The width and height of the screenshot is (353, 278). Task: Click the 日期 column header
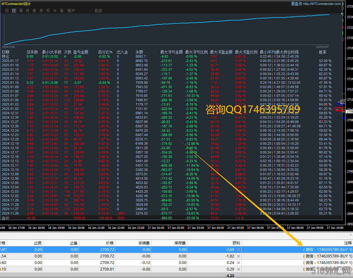click(6, 52)
